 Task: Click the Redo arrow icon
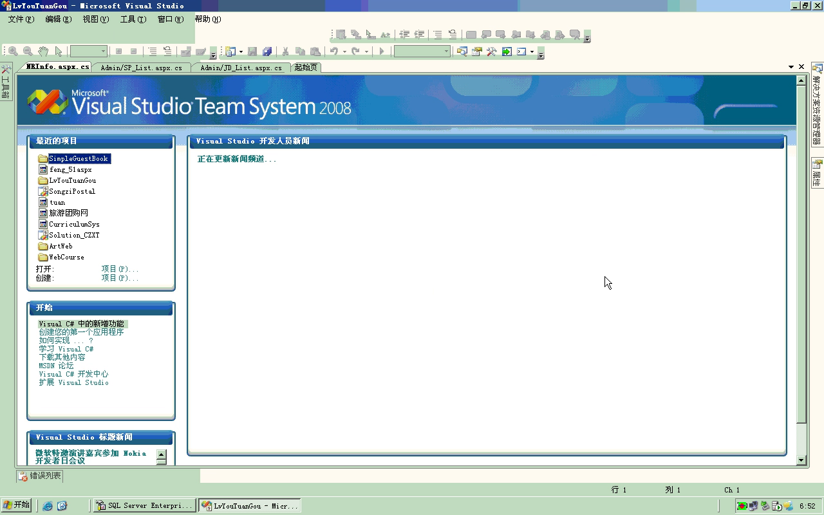coord(355,51)
